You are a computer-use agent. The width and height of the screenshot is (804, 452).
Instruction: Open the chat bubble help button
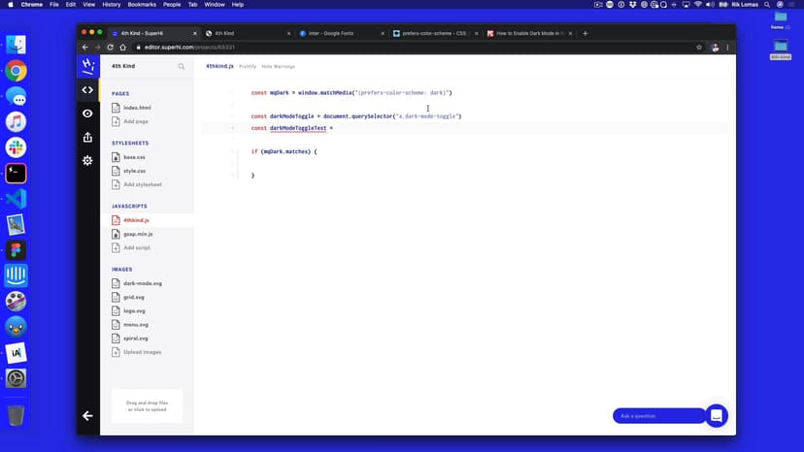pyautogui.click(x=717, y=415)
